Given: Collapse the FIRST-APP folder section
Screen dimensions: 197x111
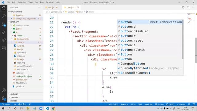Looking at the screenshot, I should click(x=15, y=22).
